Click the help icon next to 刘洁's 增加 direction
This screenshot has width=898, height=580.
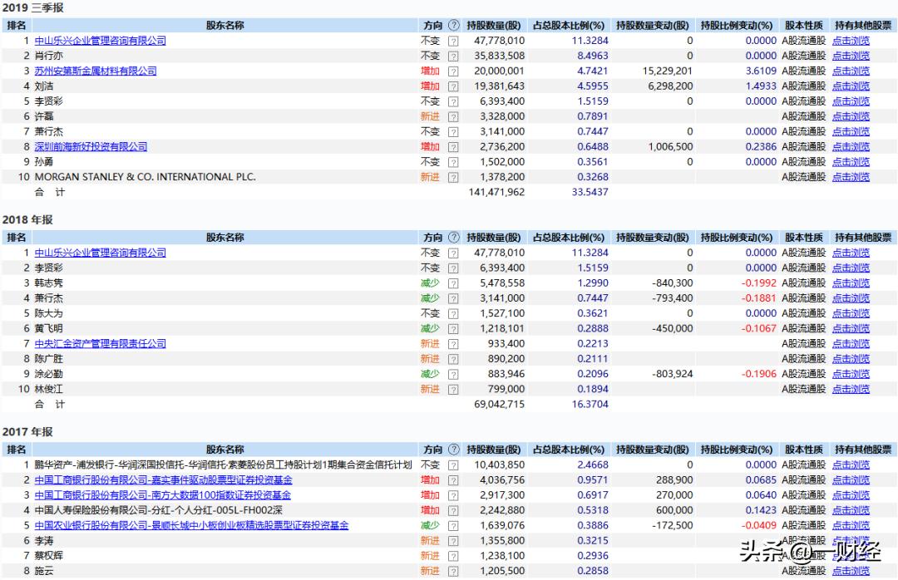[x=452, y=86]
